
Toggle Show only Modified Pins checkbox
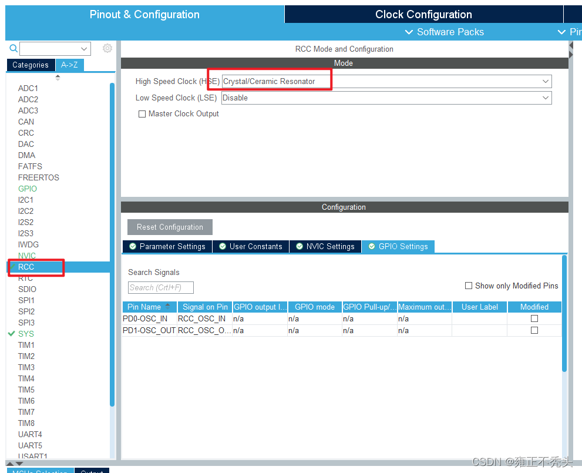[x=469, y=286]
